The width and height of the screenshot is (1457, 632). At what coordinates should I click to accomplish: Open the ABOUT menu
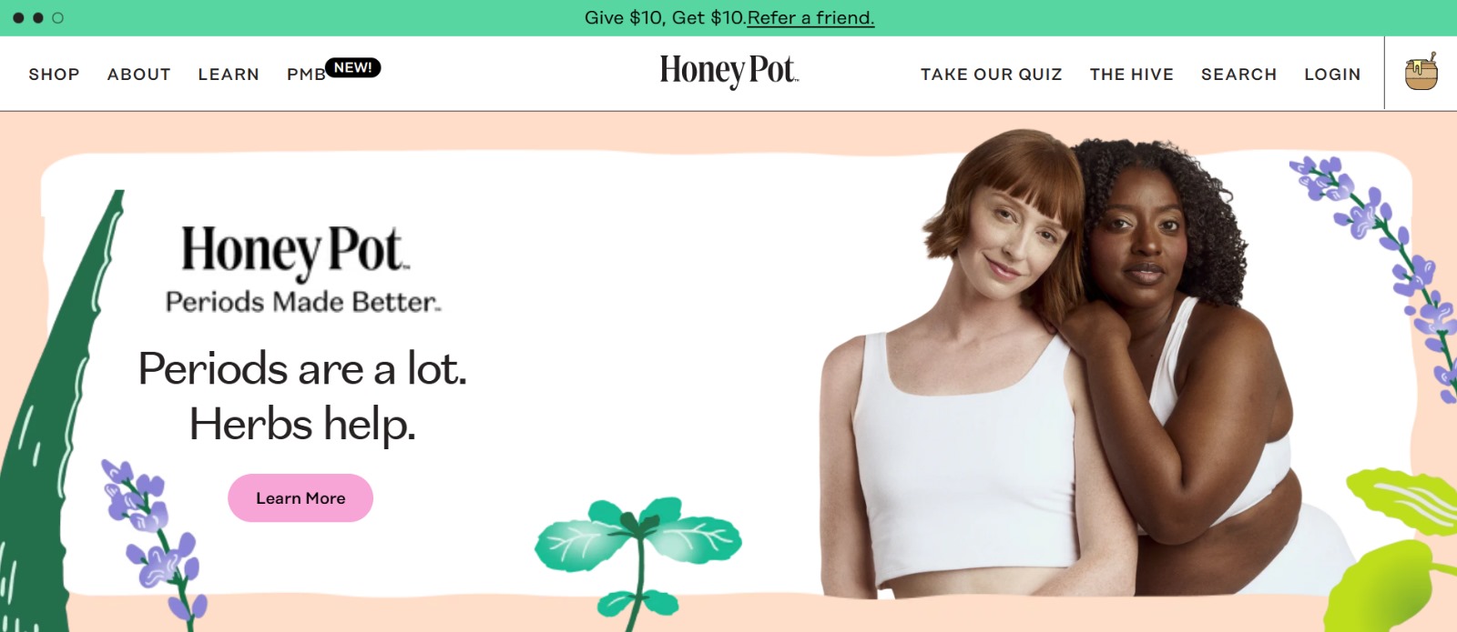pyautogui.click(x=138, y=75)
